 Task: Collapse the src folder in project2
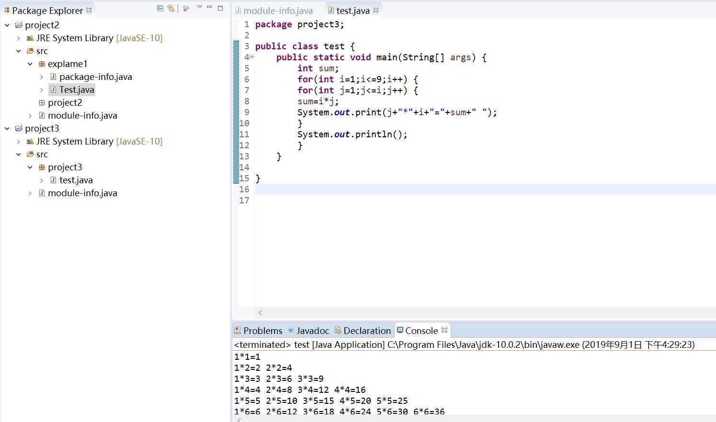[x=19, y=51]
